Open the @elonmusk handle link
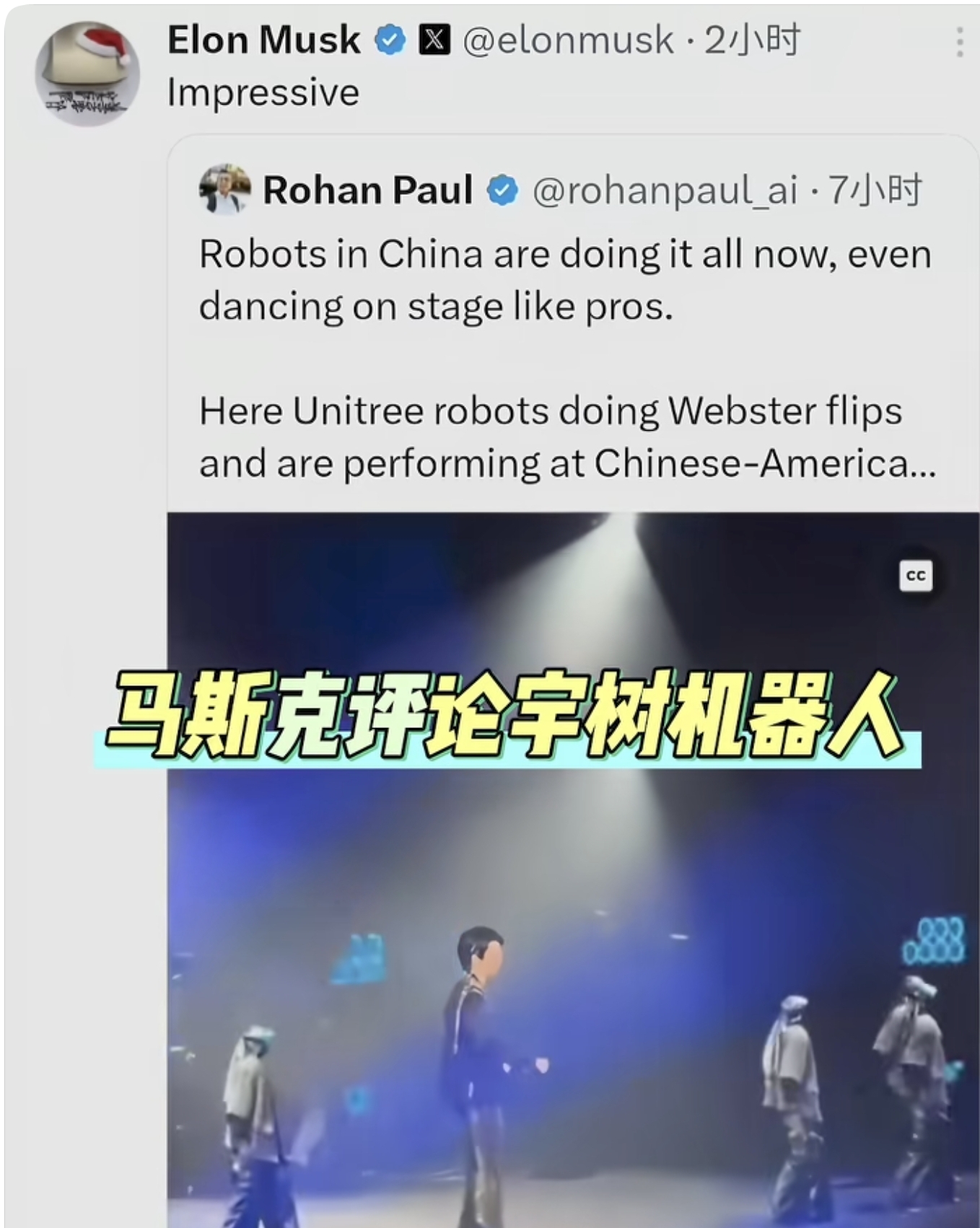This screenshot has width=980, height=1228. coord(568,40)
